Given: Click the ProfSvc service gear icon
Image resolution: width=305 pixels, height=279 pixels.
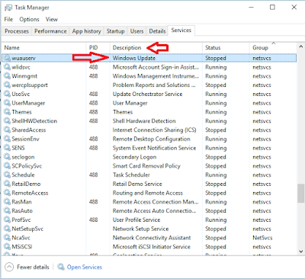Looking at the screenshot, I should [x=8, y=220].
